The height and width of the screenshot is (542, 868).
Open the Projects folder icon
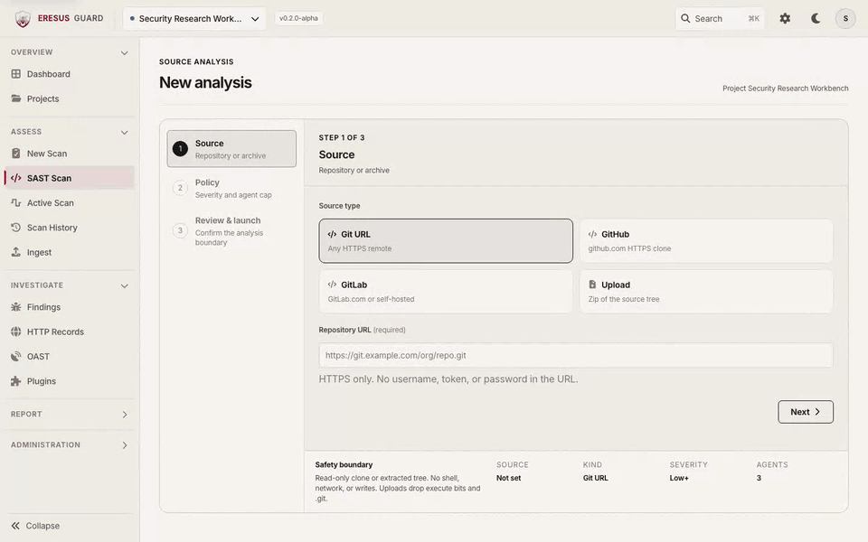pos(16,98)
